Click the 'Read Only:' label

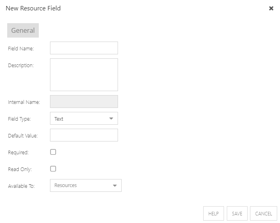(20, 169)
